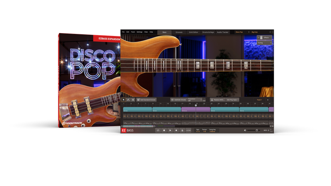Click the play button

click(x=170, y=130)
